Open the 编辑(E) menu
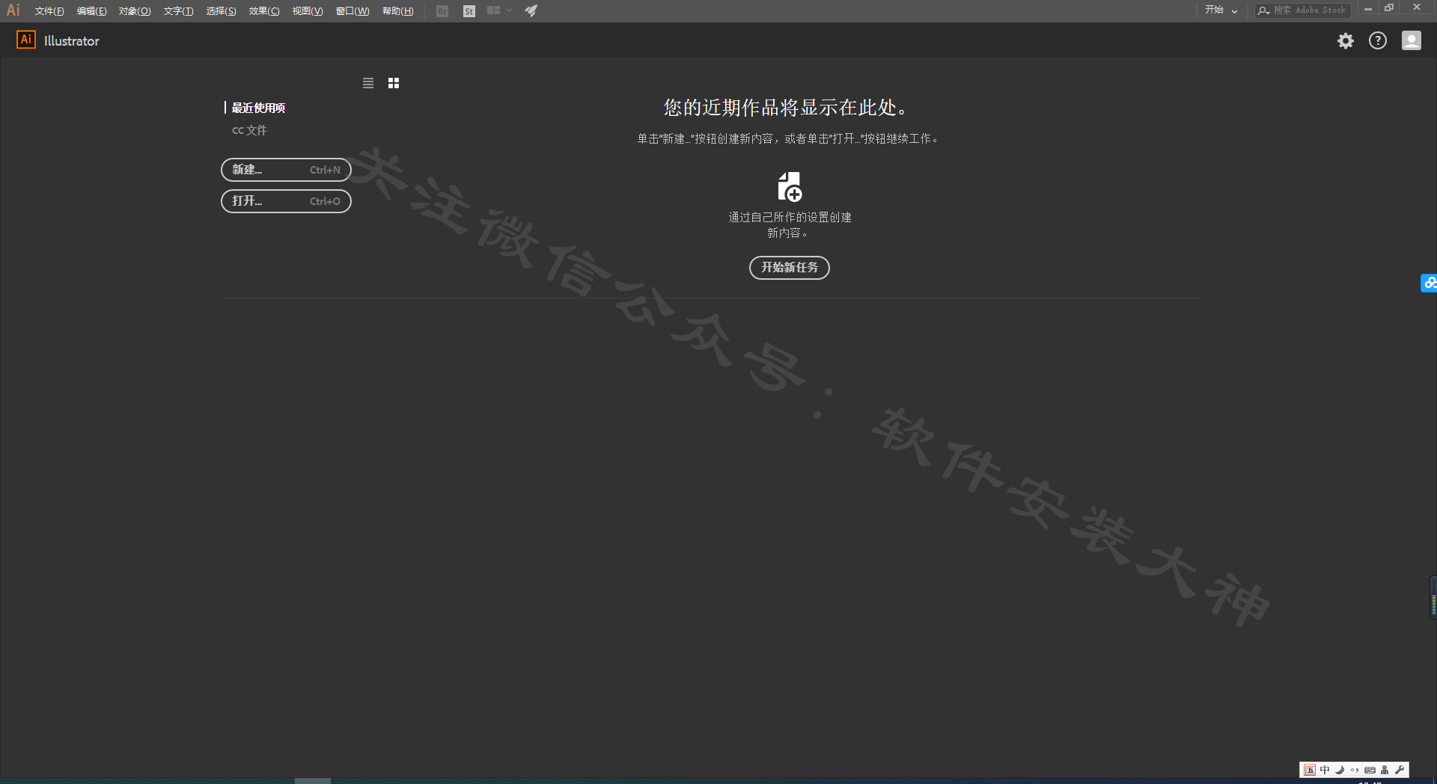 pyautogui.click(x=91, y=11)
